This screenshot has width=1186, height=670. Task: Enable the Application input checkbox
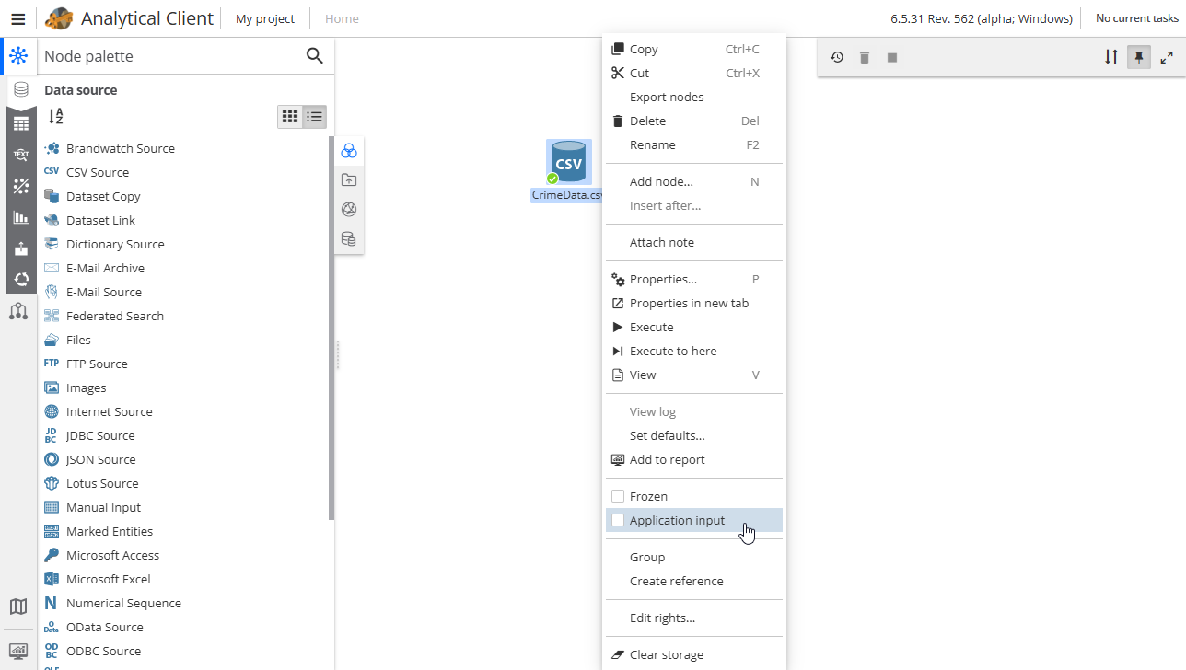click(x=618, y=520)
